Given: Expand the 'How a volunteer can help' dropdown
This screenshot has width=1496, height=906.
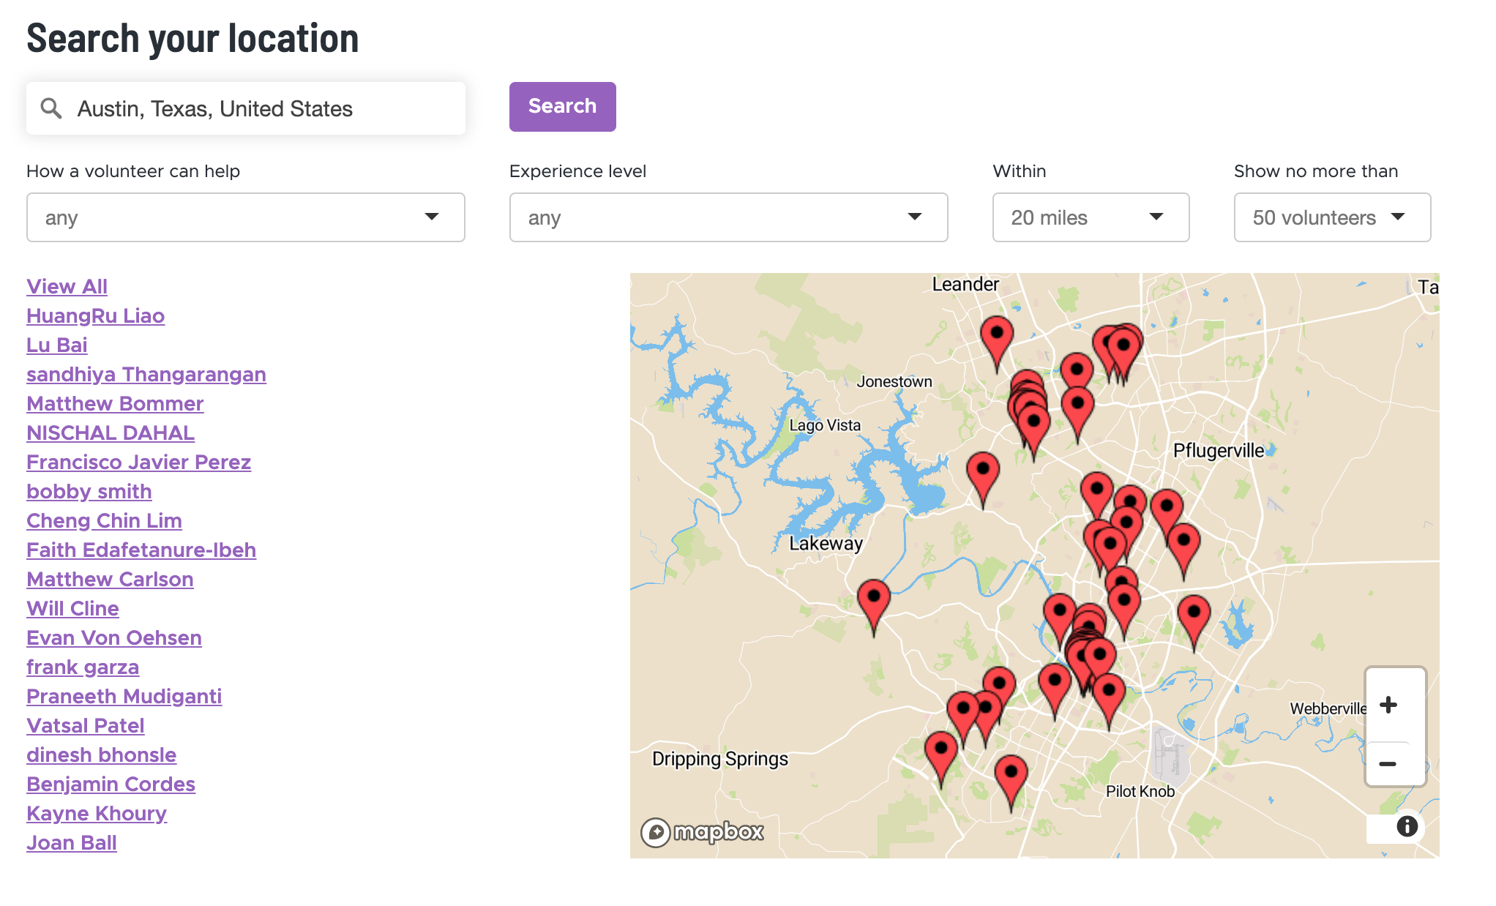Looking at the screenshot, I should pos(246,217).
